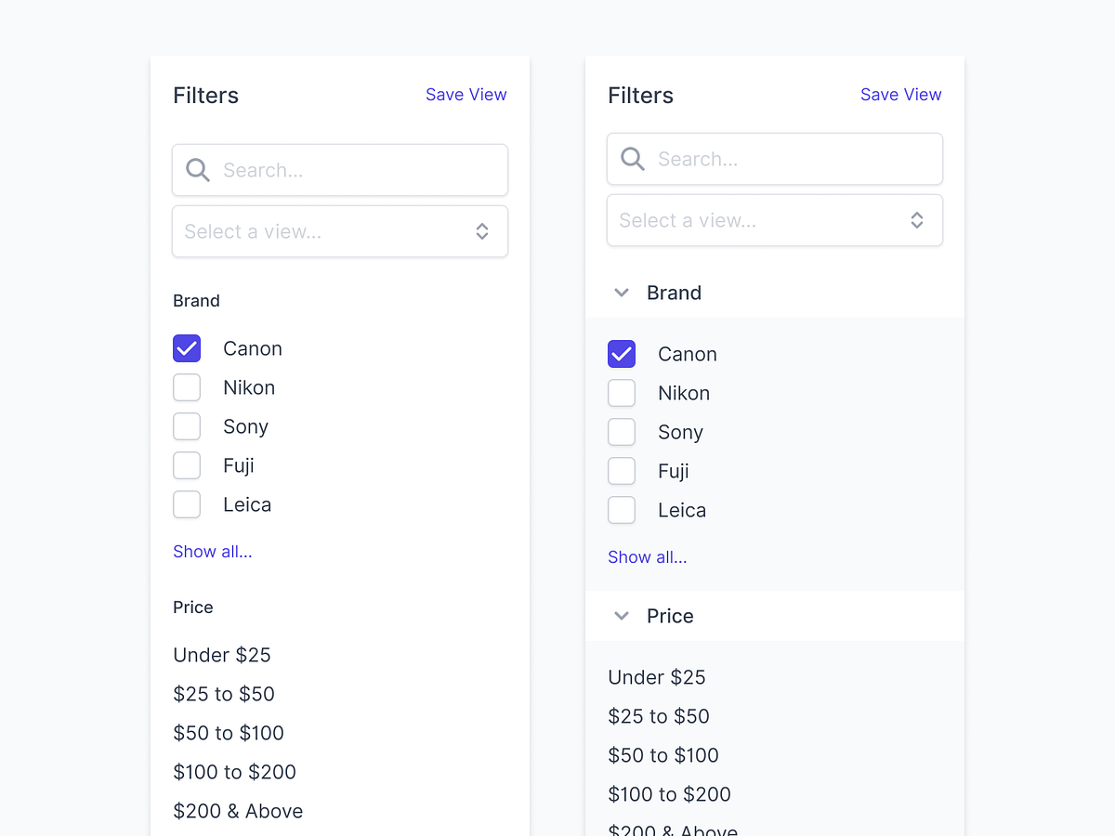Viewport: 1115px width, 836px height.
Task: Select the "Under $25" price range on left
Action: point(222,655)
